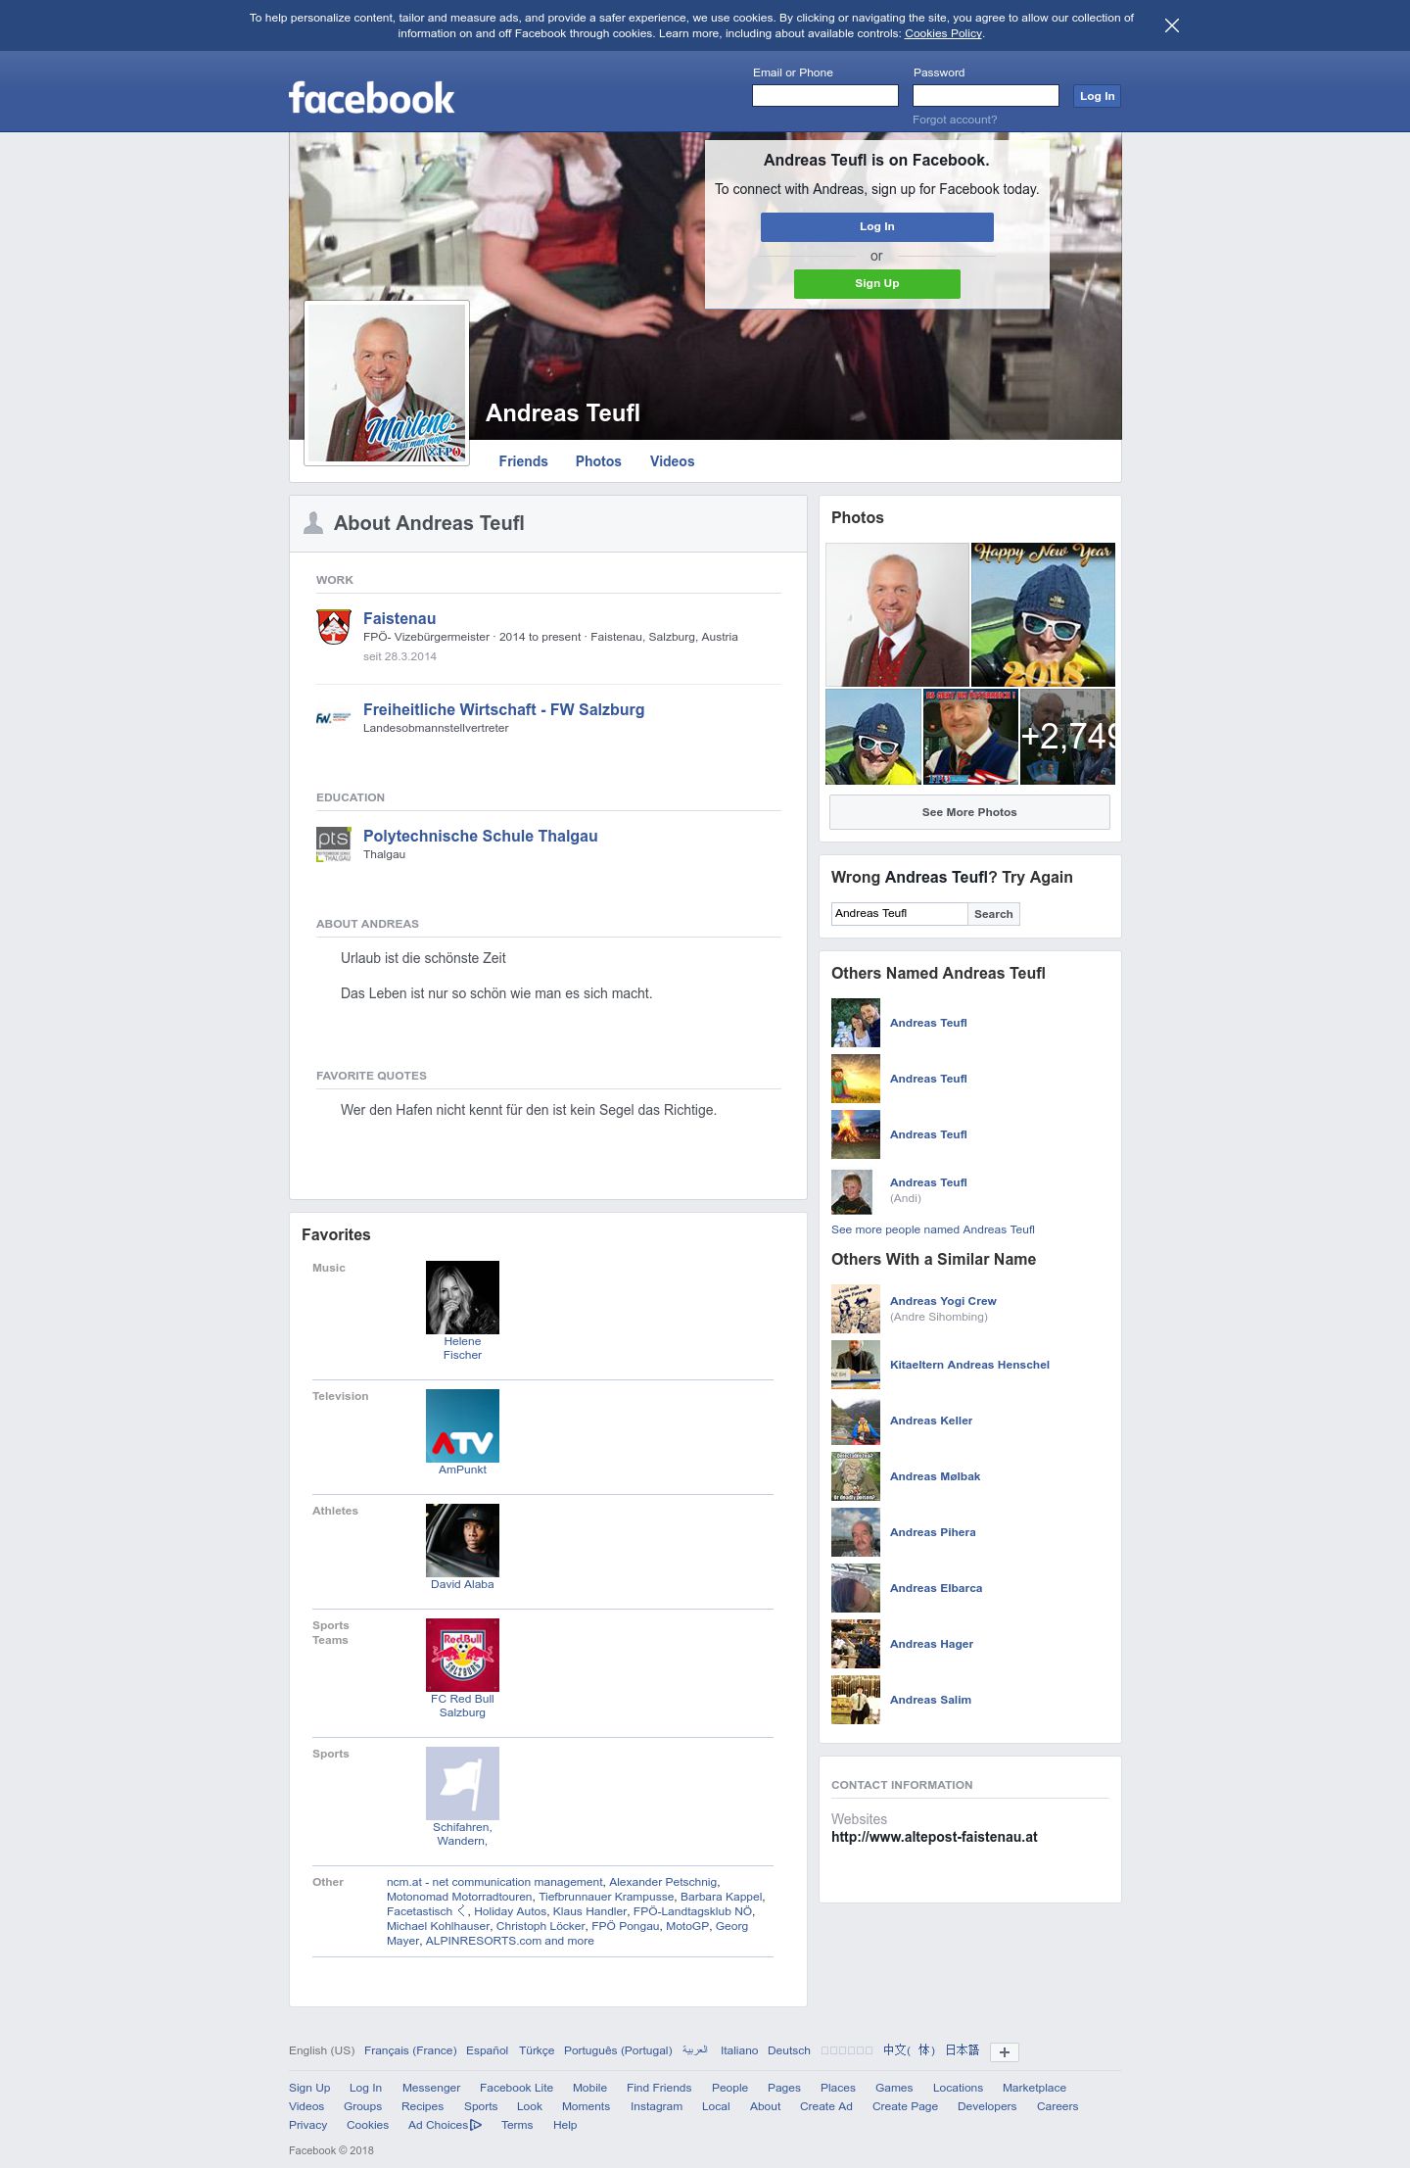1410x2168 pixels.
Task: Click the Faistenau coat of arms icon
Action: pos(334,626)
